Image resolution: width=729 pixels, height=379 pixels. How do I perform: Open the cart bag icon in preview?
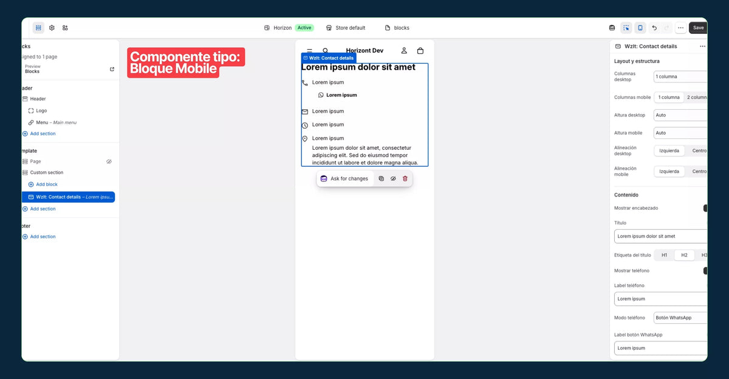click(420, 51)
